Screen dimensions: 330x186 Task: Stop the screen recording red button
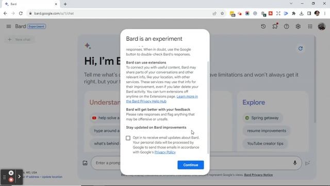[x=11, y=180]
